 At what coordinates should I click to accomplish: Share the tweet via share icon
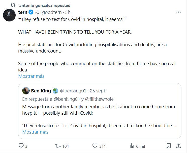(x=178, y=146)
